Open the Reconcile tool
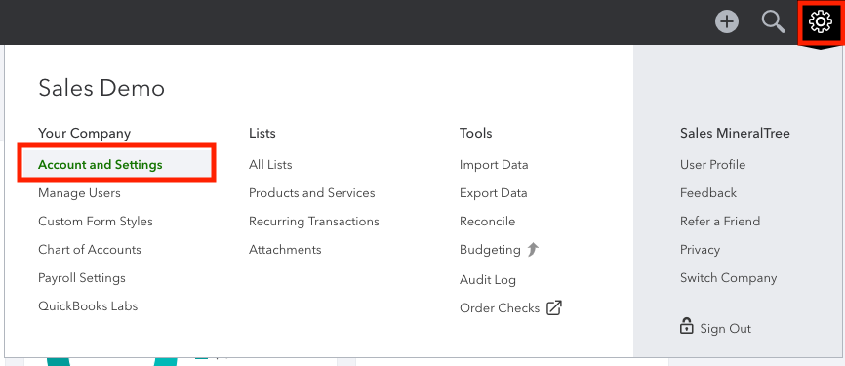 487,222
